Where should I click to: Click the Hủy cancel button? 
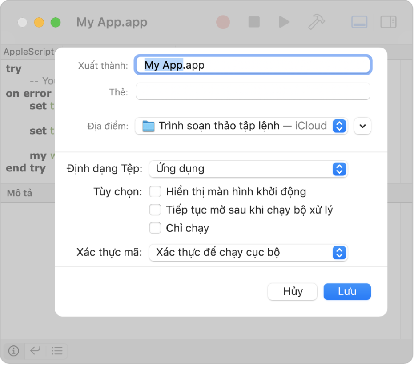(x=293, y=291)
